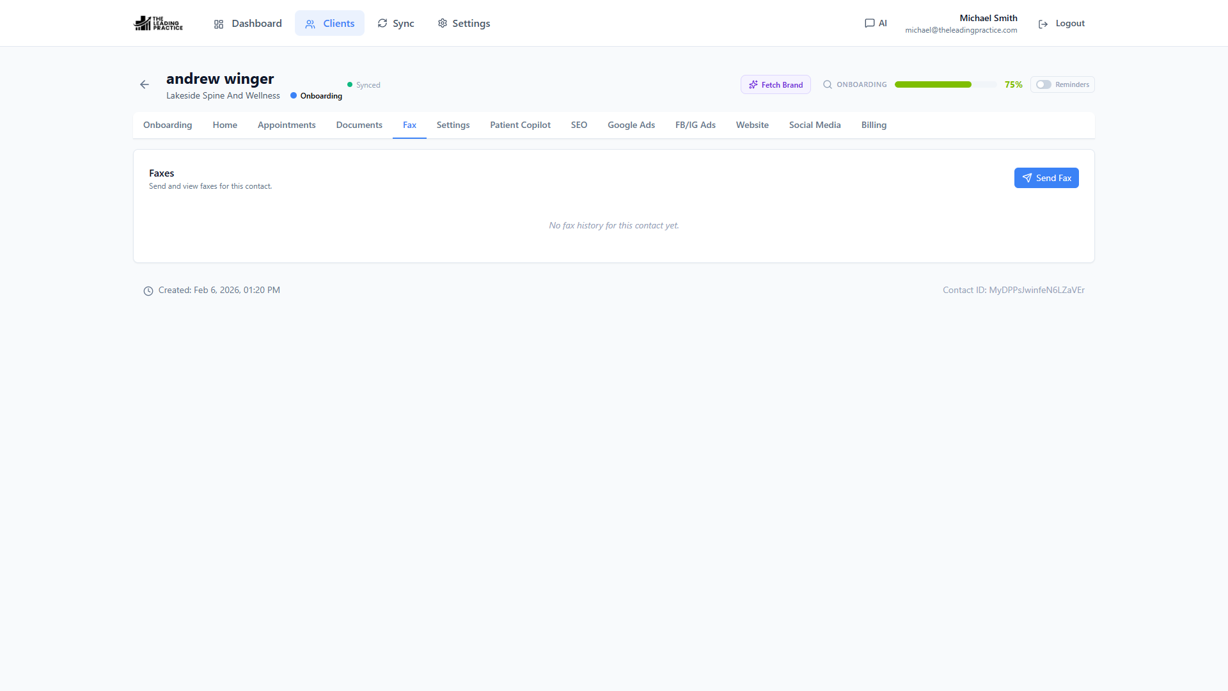Click the blue Onboarding status badge
The height and width of the screenshot is (691, 1228).
[316, 96]
